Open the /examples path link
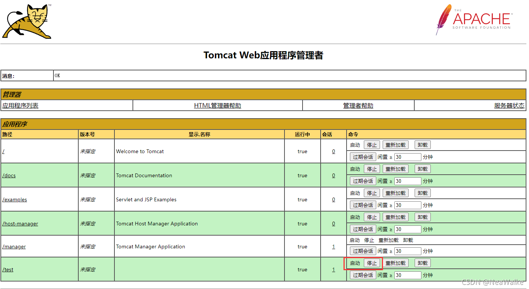Screen dimensions: 529x289 pos(15,199)
